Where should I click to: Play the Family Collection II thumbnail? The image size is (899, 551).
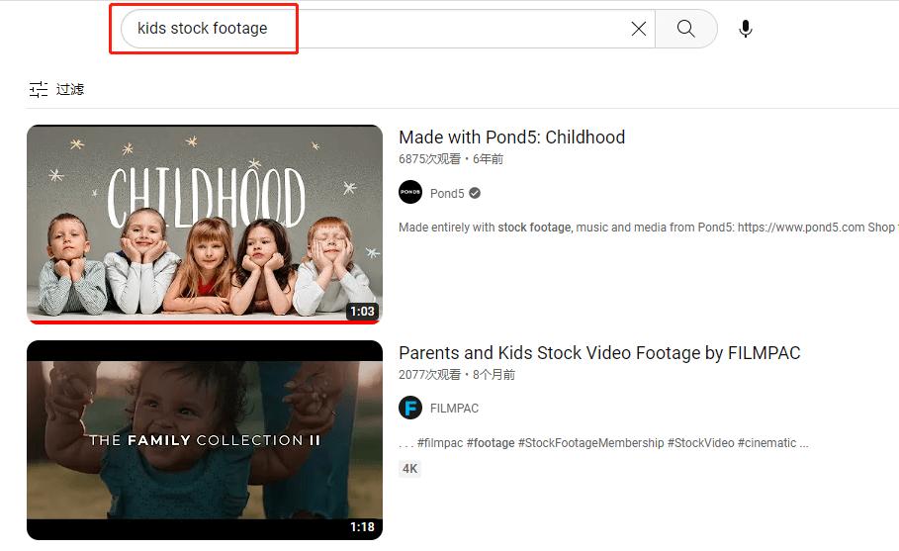pos(204,440)
